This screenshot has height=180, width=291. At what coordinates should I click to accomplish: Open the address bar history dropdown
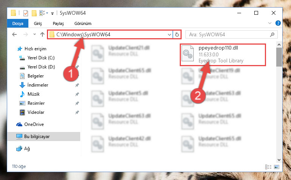point(169,35)
